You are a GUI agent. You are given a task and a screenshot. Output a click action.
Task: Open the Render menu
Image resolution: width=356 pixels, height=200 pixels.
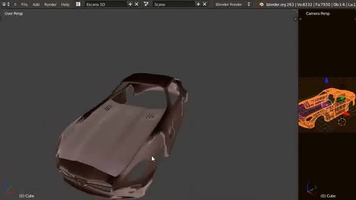click(x=50, y=4)
